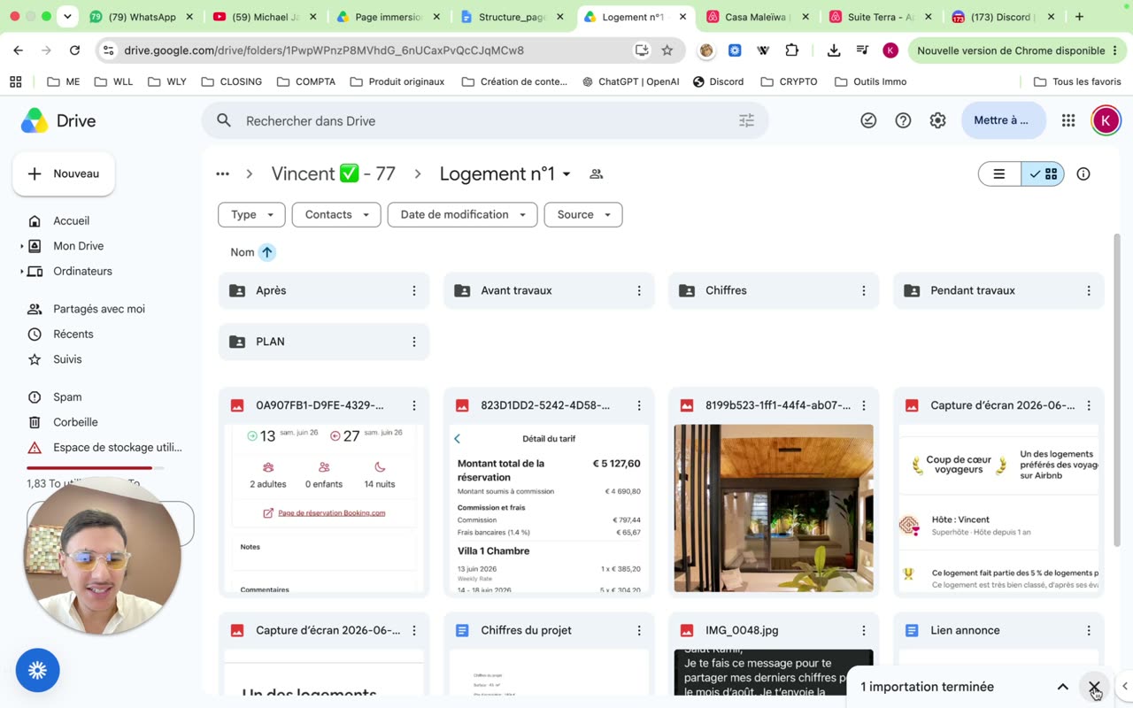This screenshot has height=708, width=1133.
Task: Open the Source filter dropdown
Action: tap(583, 215)
